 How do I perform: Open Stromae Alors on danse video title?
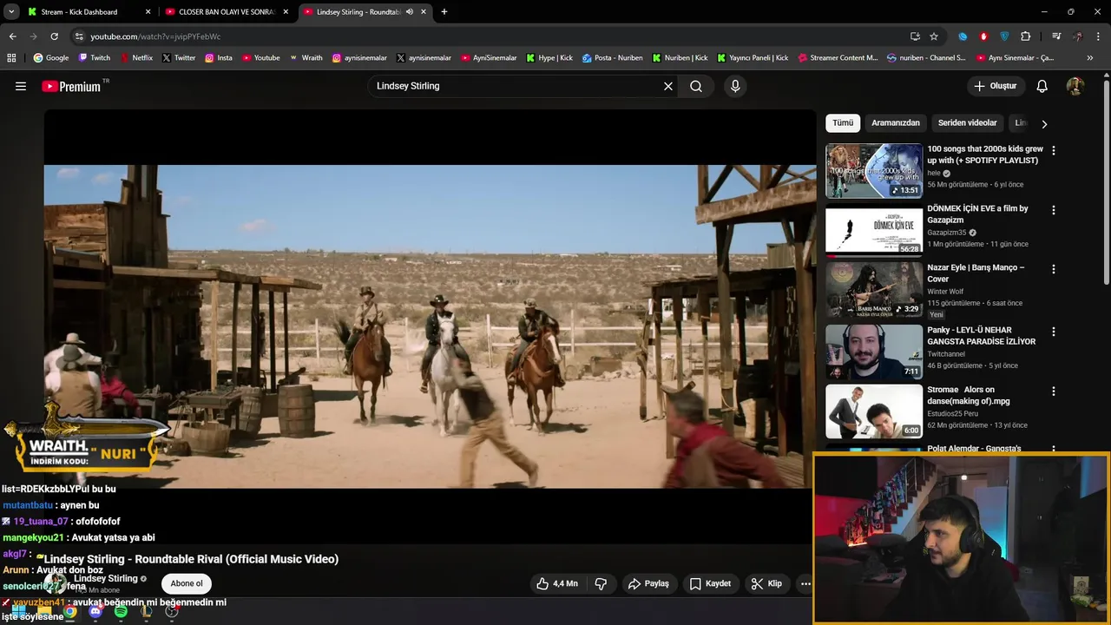[968, 395]
